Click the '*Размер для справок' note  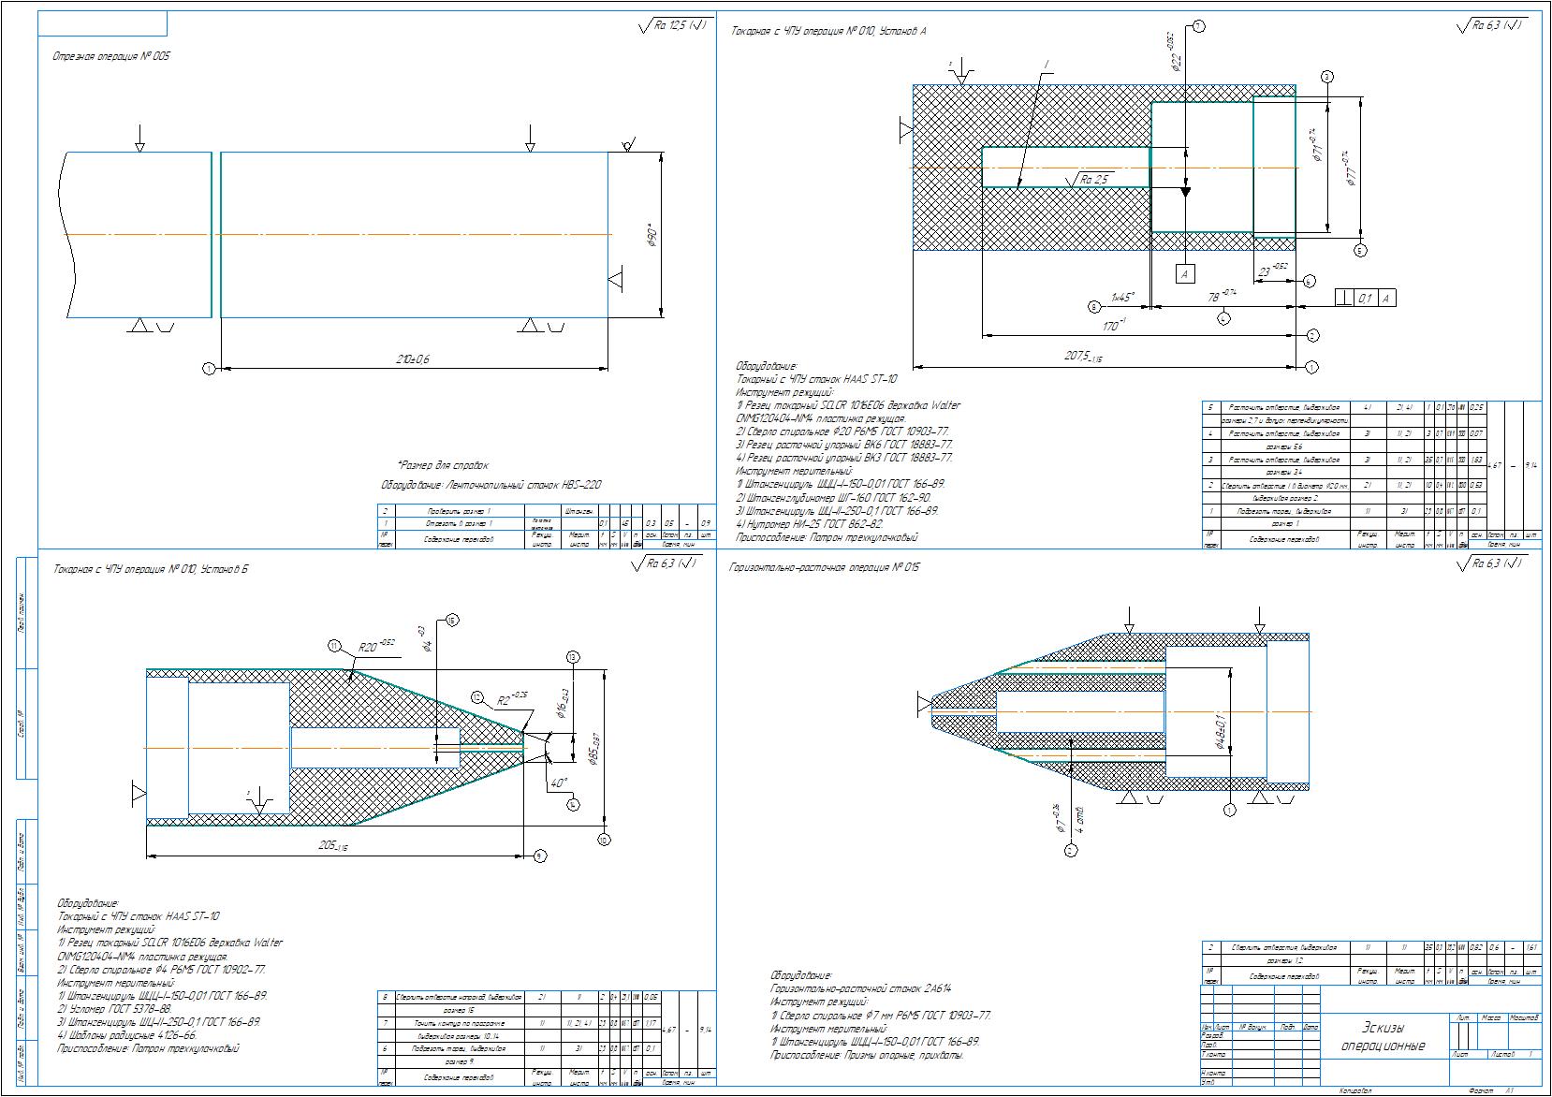(x=443, y=465)
